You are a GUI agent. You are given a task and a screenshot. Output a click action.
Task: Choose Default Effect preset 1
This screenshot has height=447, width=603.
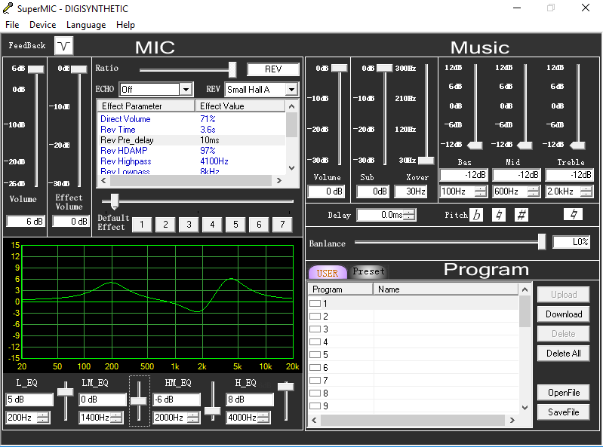[x=142, y=224]
